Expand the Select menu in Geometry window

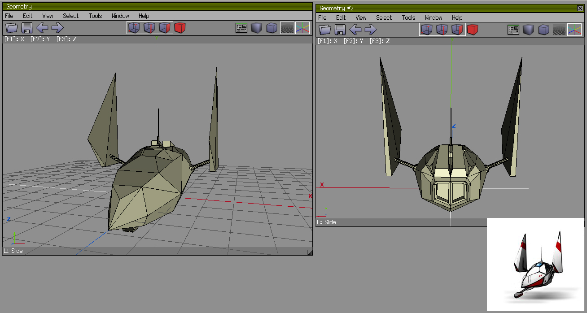(x=70, y=16)
